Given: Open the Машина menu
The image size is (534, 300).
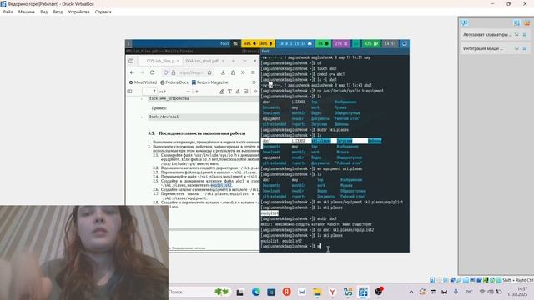Looking at the screenshot, I should [26, 12].
